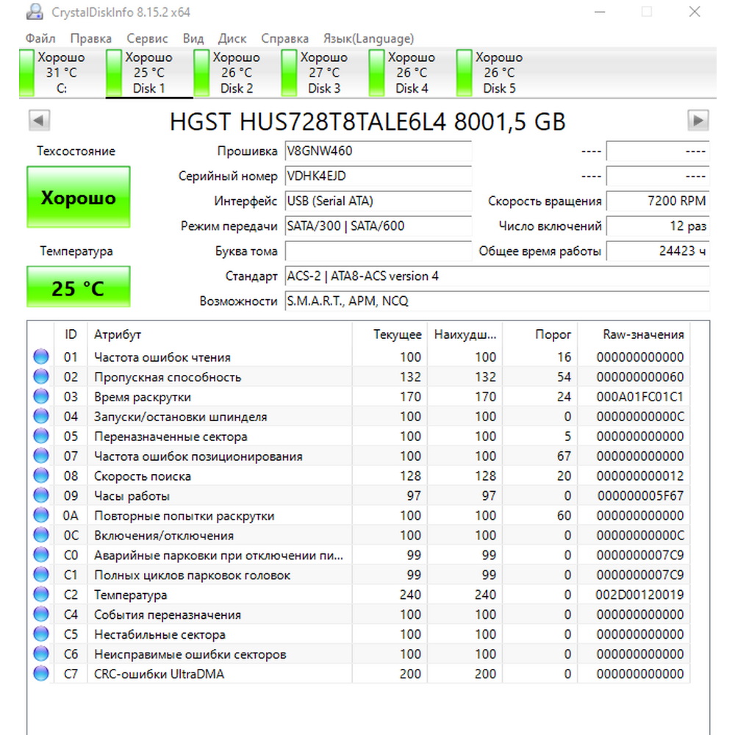Select the row Полных циклов парковок головок
Viewport: 735px width, 735px height.
[x=359, y=575]
